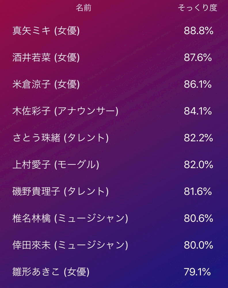The width and height of the screenshot is (228, 288).
Task: Select 椎名林檎 (ミュージシャン) from the list
Action: tap(70, 218)
